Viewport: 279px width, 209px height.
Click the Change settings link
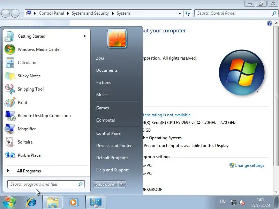[249, 165]
